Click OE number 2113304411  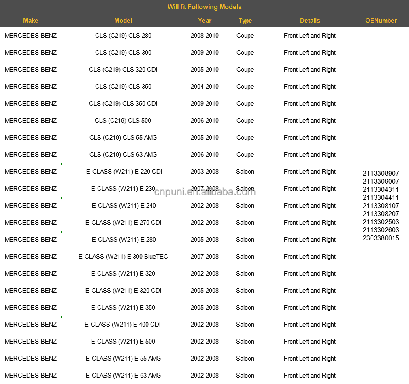381,197
